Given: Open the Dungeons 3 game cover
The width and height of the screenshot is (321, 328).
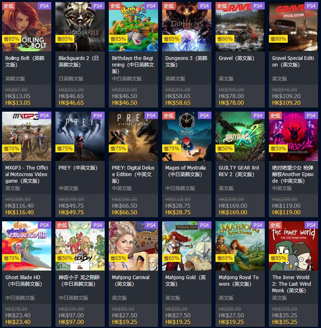Looking at the screenshot, I should pos(186,27).
